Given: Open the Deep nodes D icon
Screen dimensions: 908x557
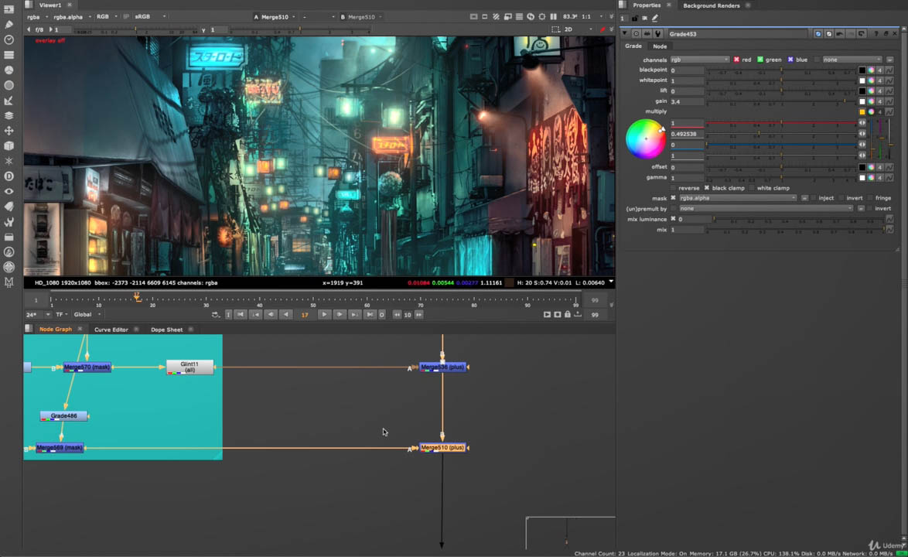Looking at the screenshot, I should 9,176.
